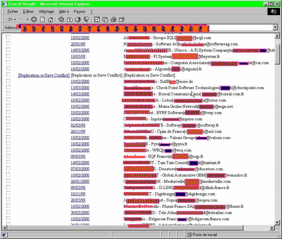Check the box on the Software AG row
282x239 pixels.
pos(8,43)
